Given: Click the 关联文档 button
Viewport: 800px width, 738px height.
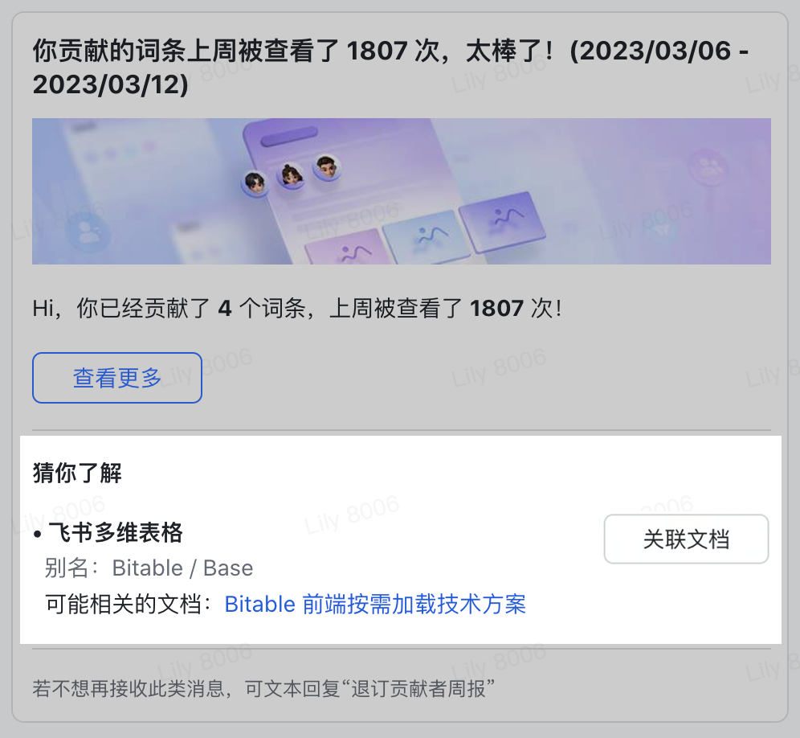Looking at the screenshot, I should click(686, 539).
